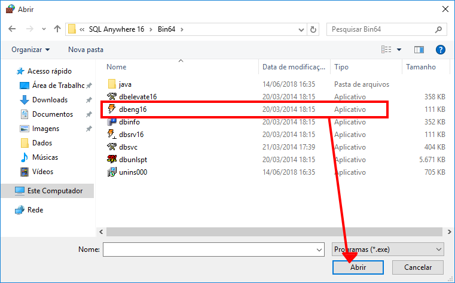Click the Back navigation arrow

point(12,29)
